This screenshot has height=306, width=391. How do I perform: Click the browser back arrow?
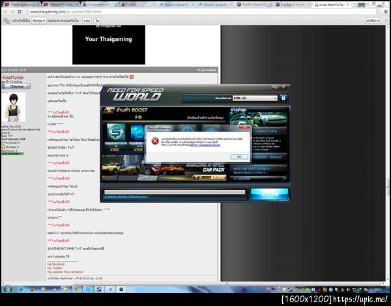[x=6, y=12]
